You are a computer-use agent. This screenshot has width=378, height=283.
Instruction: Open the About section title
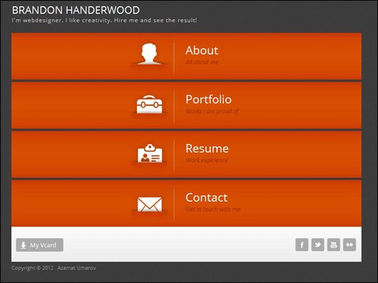(202, 51)
